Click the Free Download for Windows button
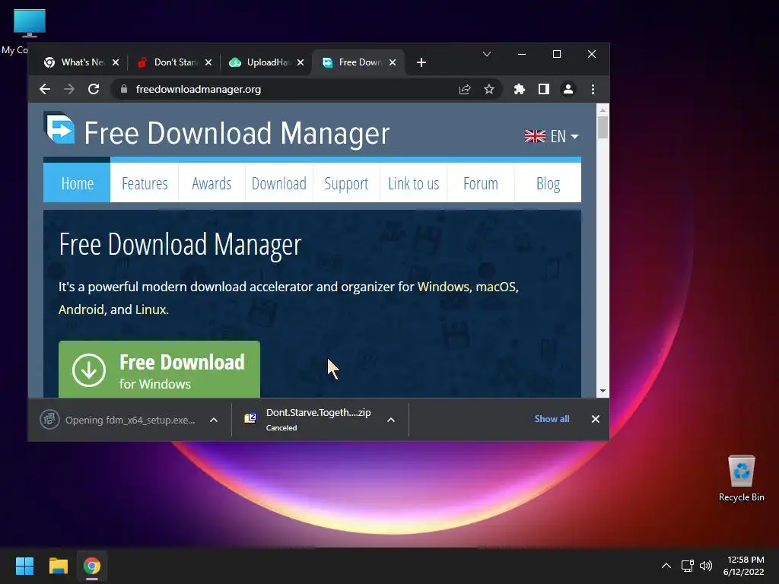 point(160,370)
